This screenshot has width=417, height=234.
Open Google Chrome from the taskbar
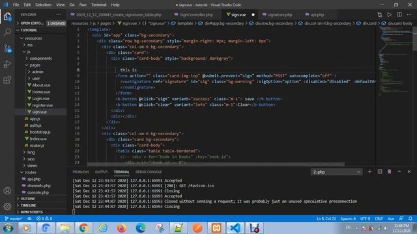(83, 228)
